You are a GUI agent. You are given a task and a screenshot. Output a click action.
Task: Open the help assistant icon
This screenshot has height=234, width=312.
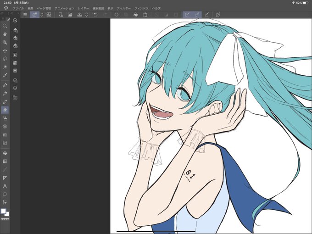click(218, 15)
